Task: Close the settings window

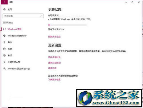Action: pyautogui.click(x=139, y=2)
